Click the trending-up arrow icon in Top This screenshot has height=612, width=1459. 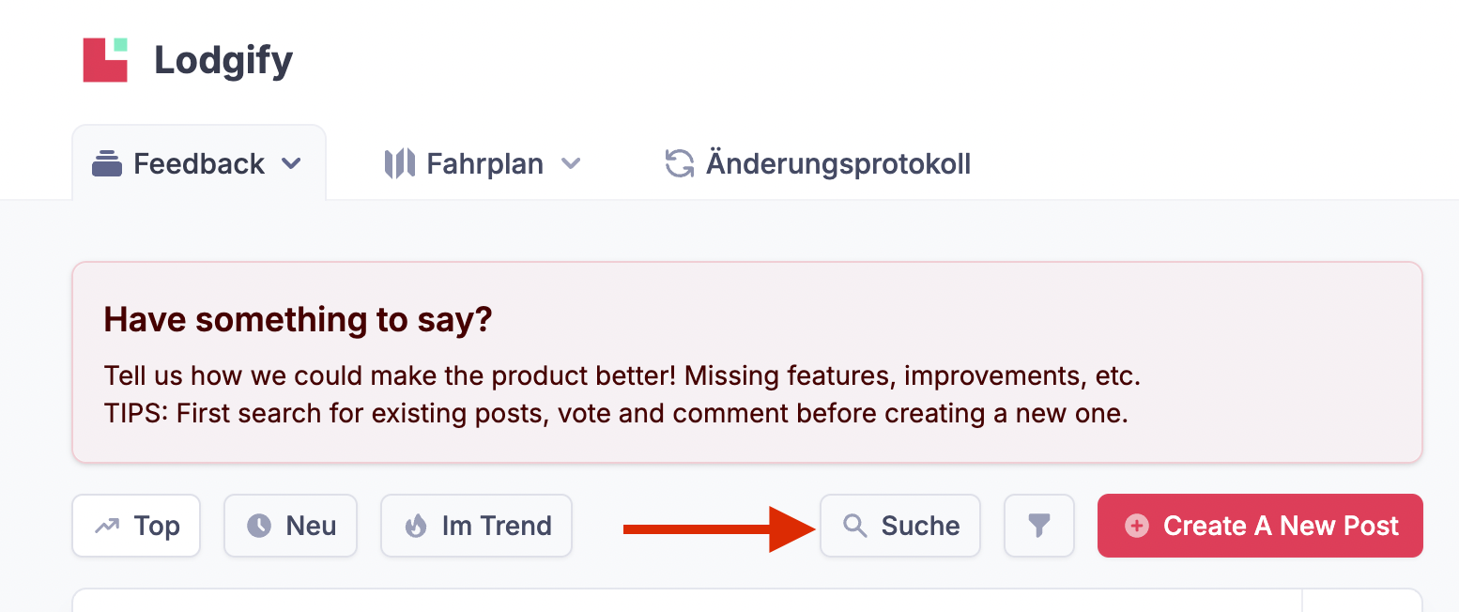[x=107, y=526]
